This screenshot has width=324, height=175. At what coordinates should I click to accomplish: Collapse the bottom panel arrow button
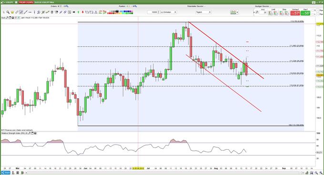pyautogui.click(x=26, y=173)
